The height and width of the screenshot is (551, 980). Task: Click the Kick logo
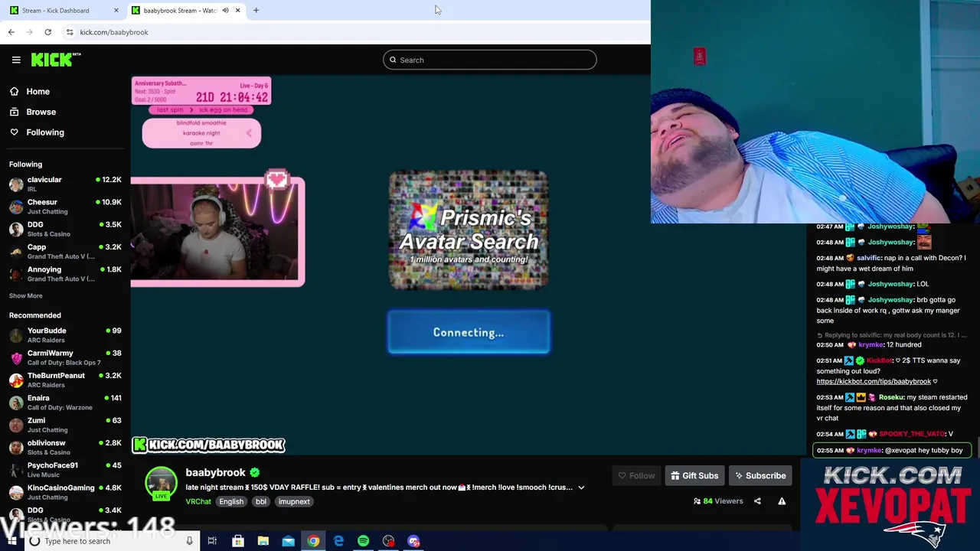click(55, 60)
